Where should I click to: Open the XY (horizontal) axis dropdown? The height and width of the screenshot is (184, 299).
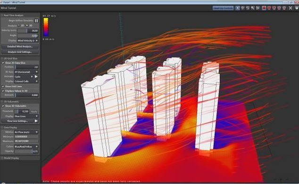(x=26, y=72)
